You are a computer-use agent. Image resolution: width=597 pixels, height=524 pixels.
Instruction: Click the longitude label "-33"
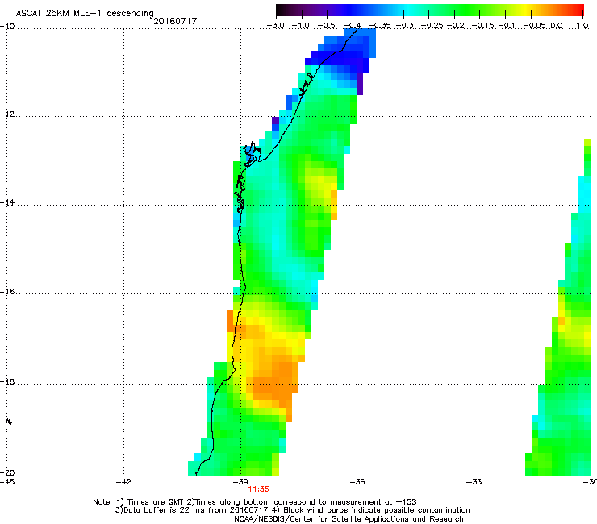tap(474, 482)
